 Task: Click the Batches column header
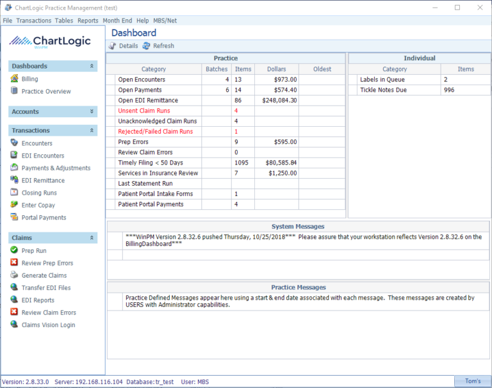coord(217,69)
